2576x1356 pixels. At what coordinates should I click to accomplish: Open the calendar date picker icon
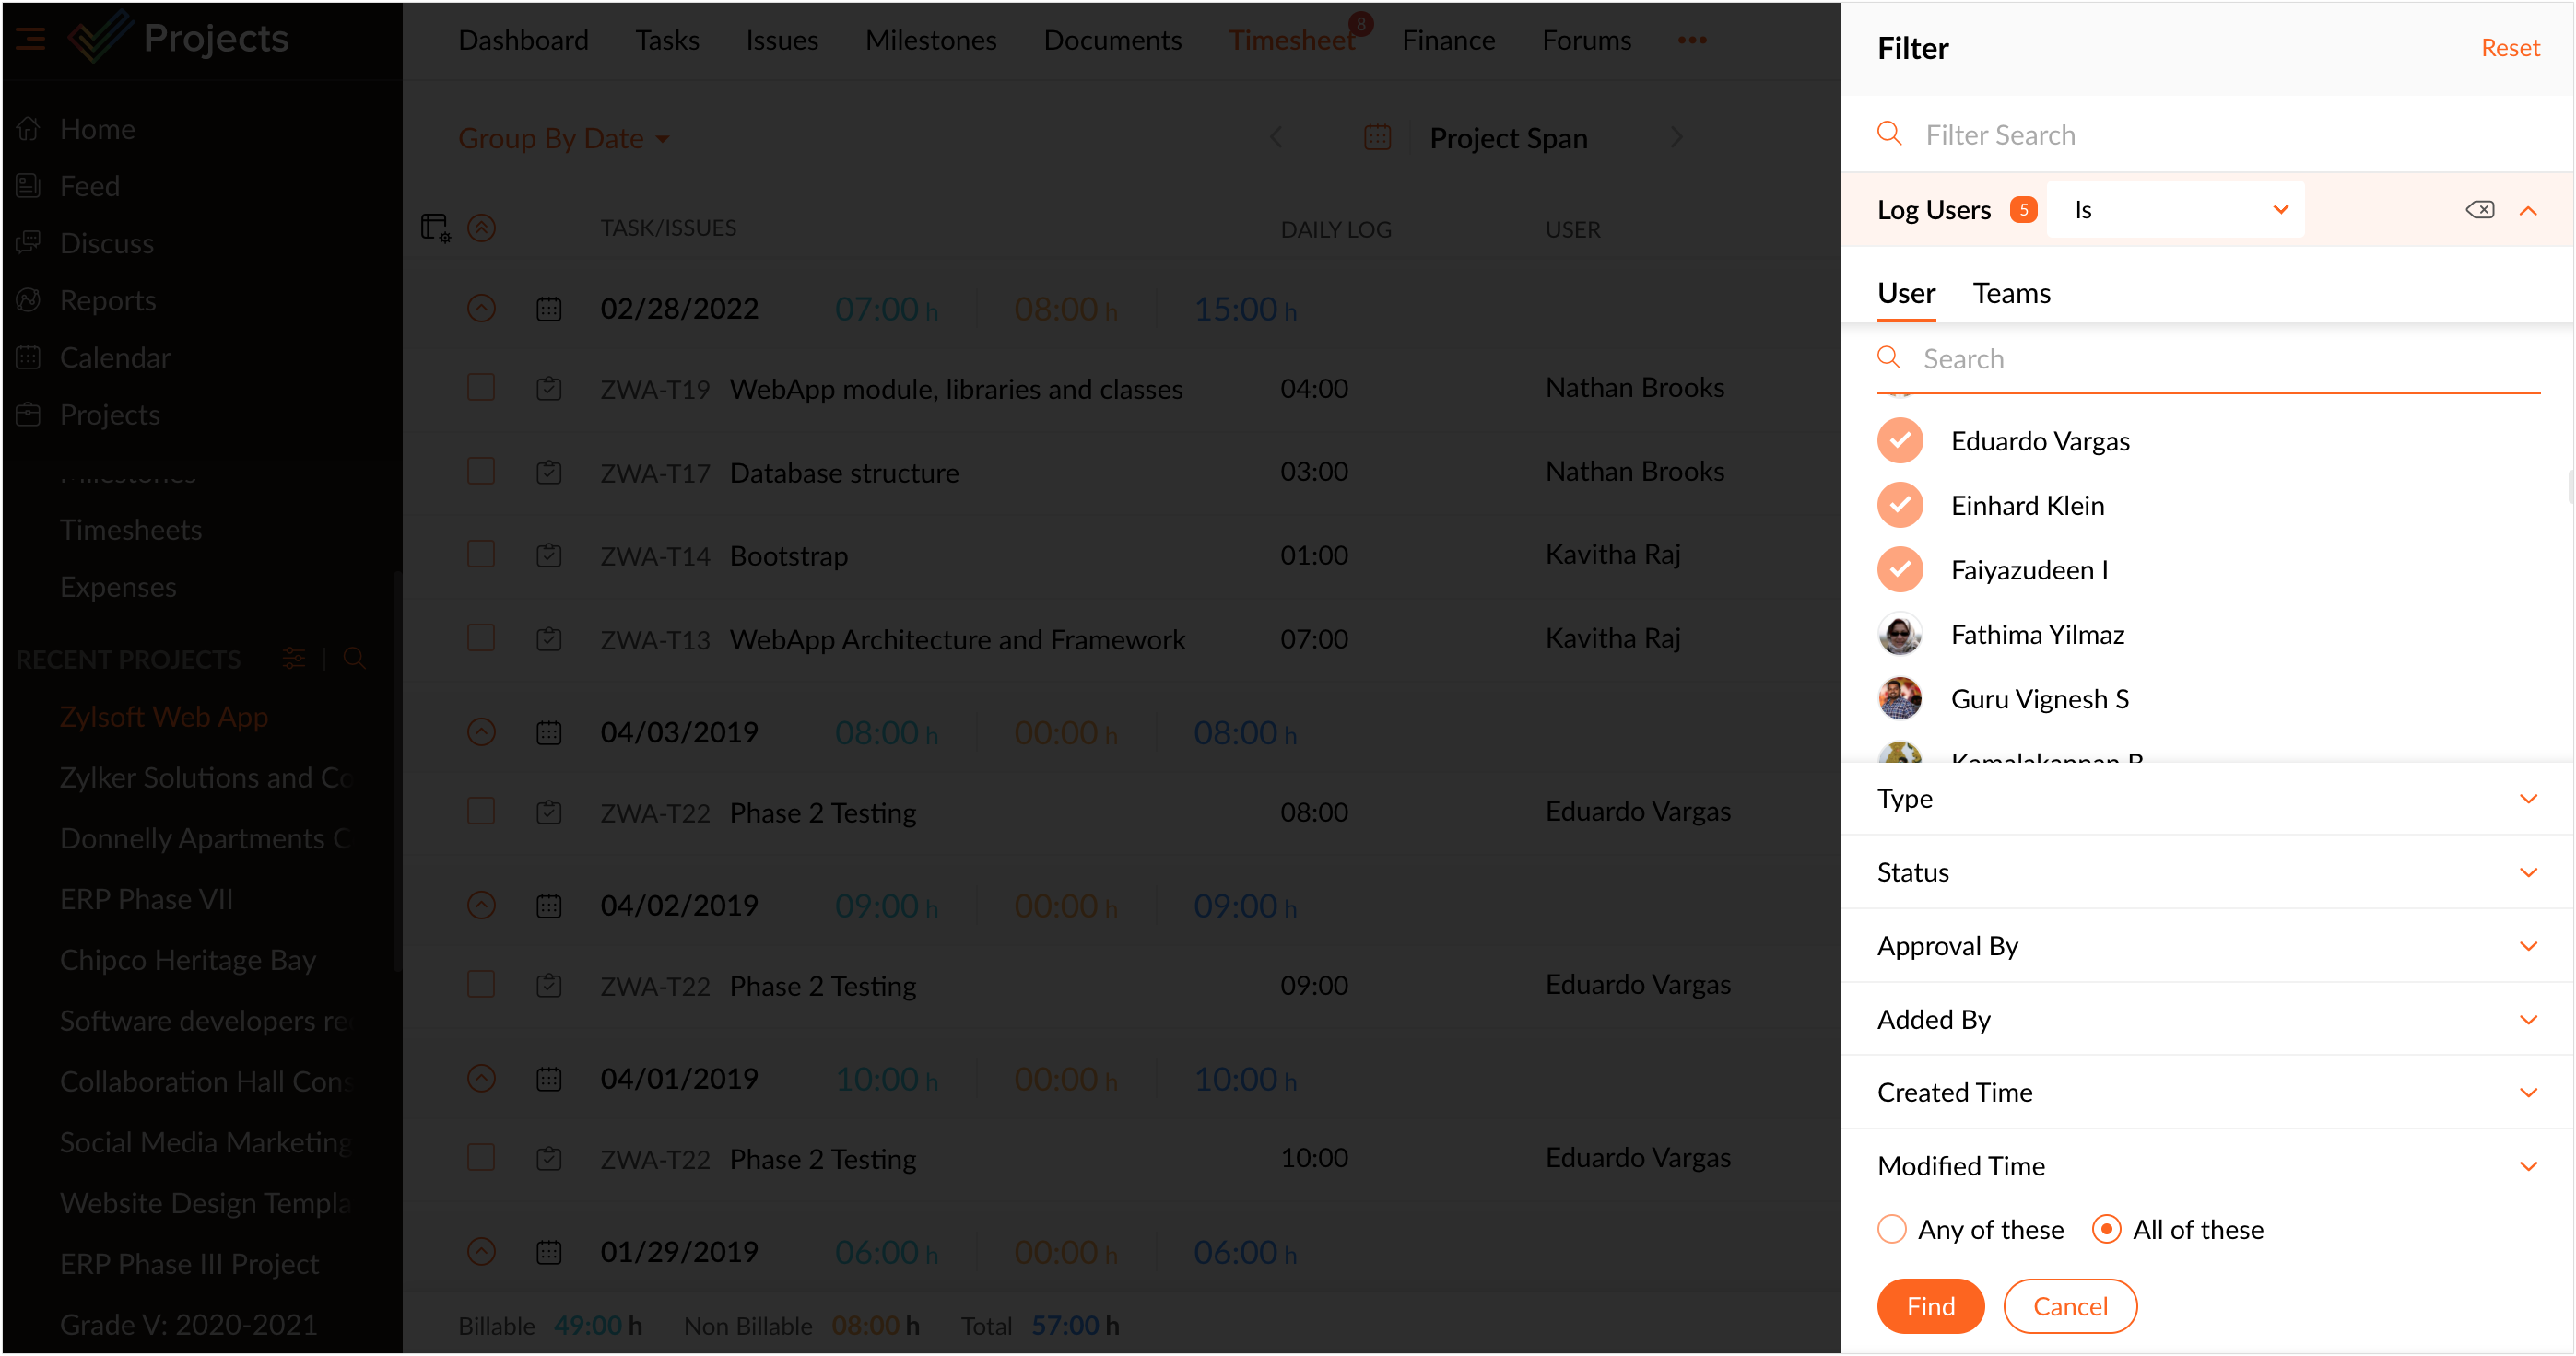point(1378,137)
